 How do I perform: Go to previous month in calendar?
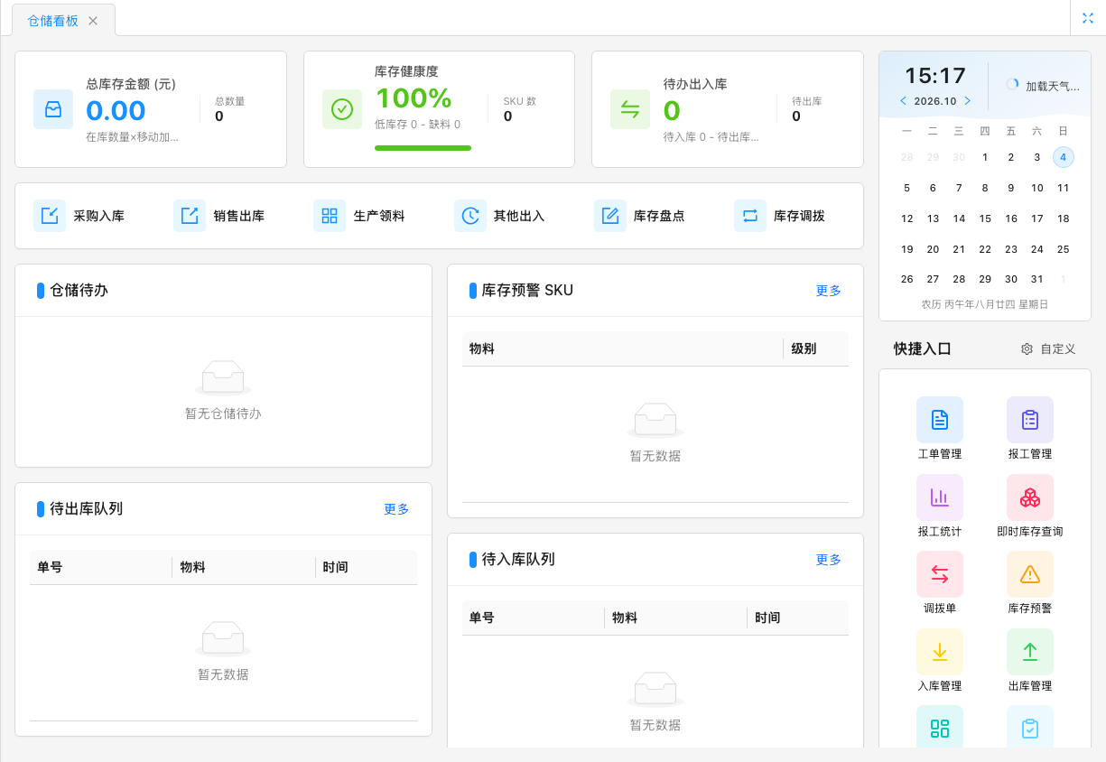click(903, 101)
